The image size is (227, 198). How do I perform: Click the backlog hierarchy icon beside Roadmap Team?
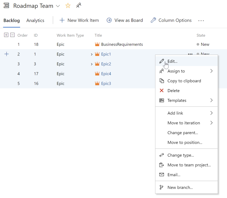pyautogui.click(x=6, y=5)
